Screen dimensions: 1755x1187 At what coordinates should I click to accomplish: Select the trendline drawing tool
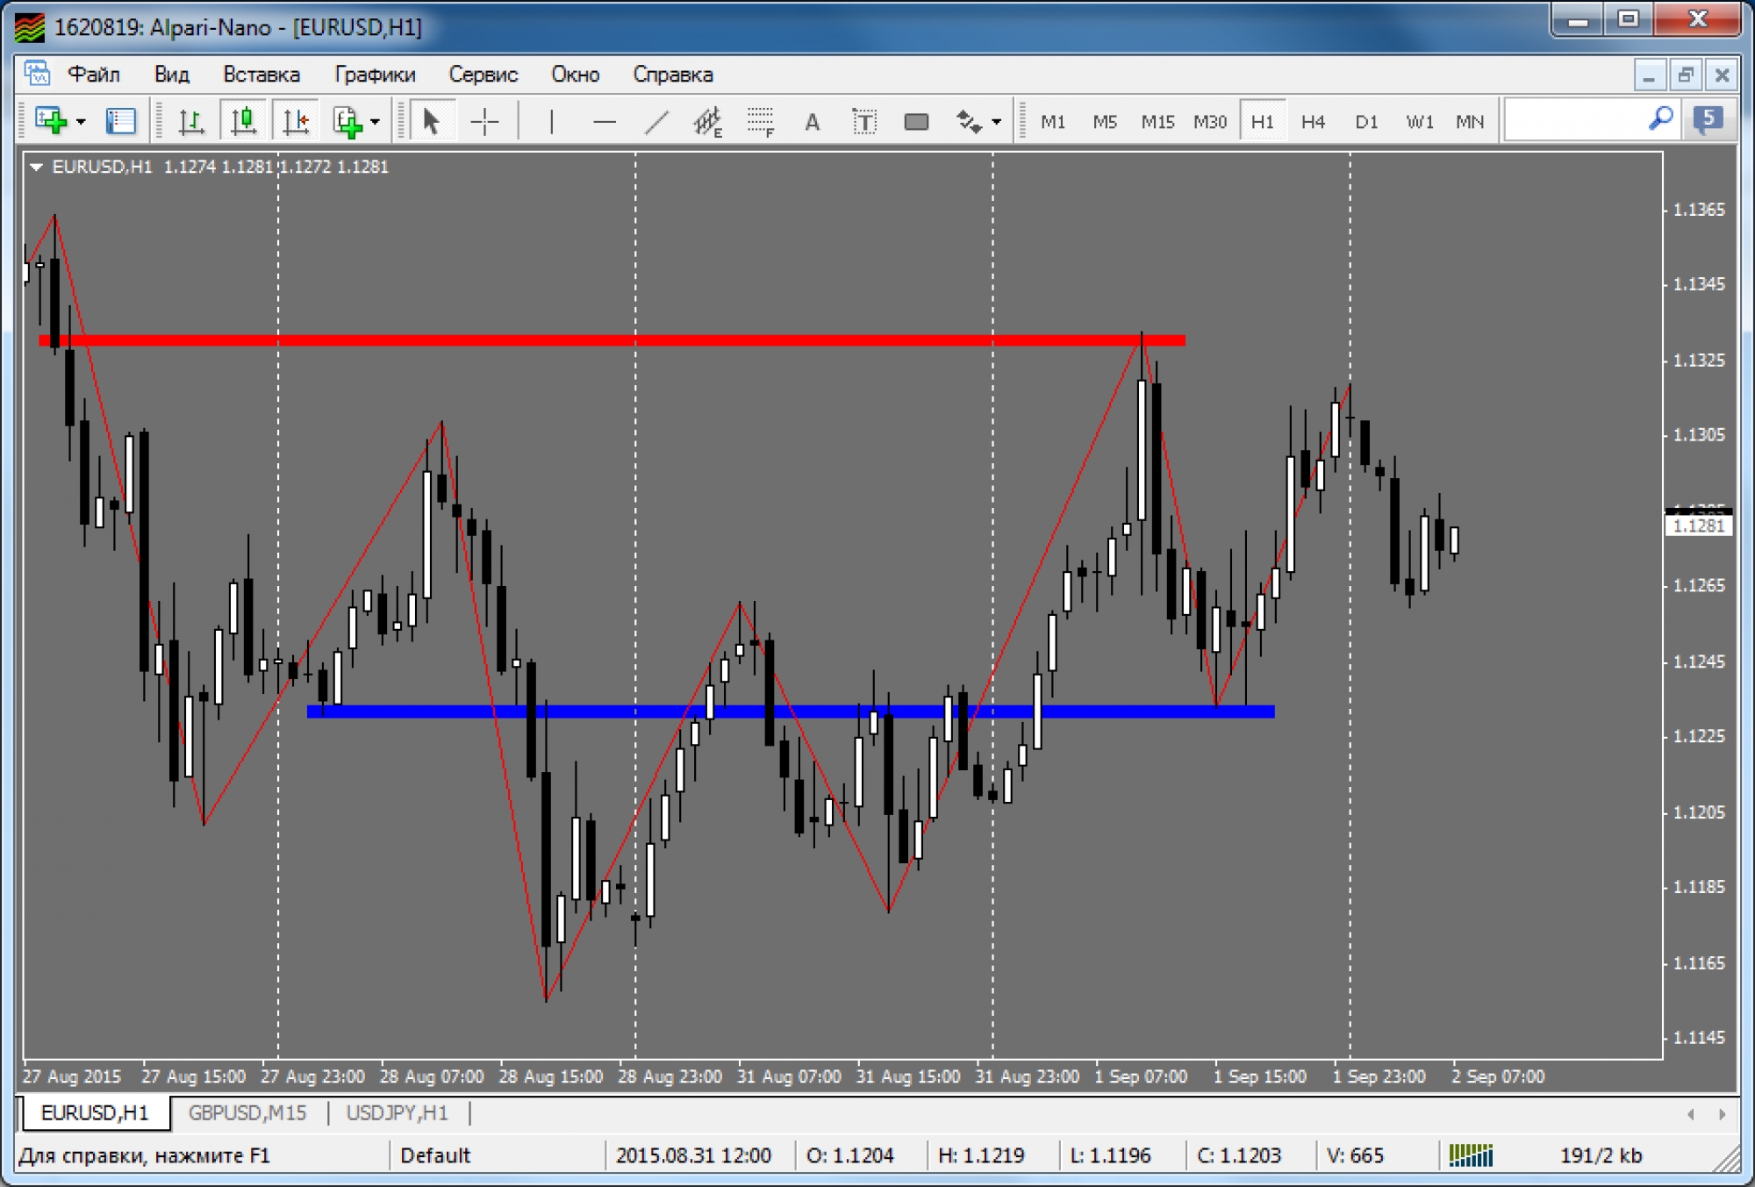(x=656, y=121)
